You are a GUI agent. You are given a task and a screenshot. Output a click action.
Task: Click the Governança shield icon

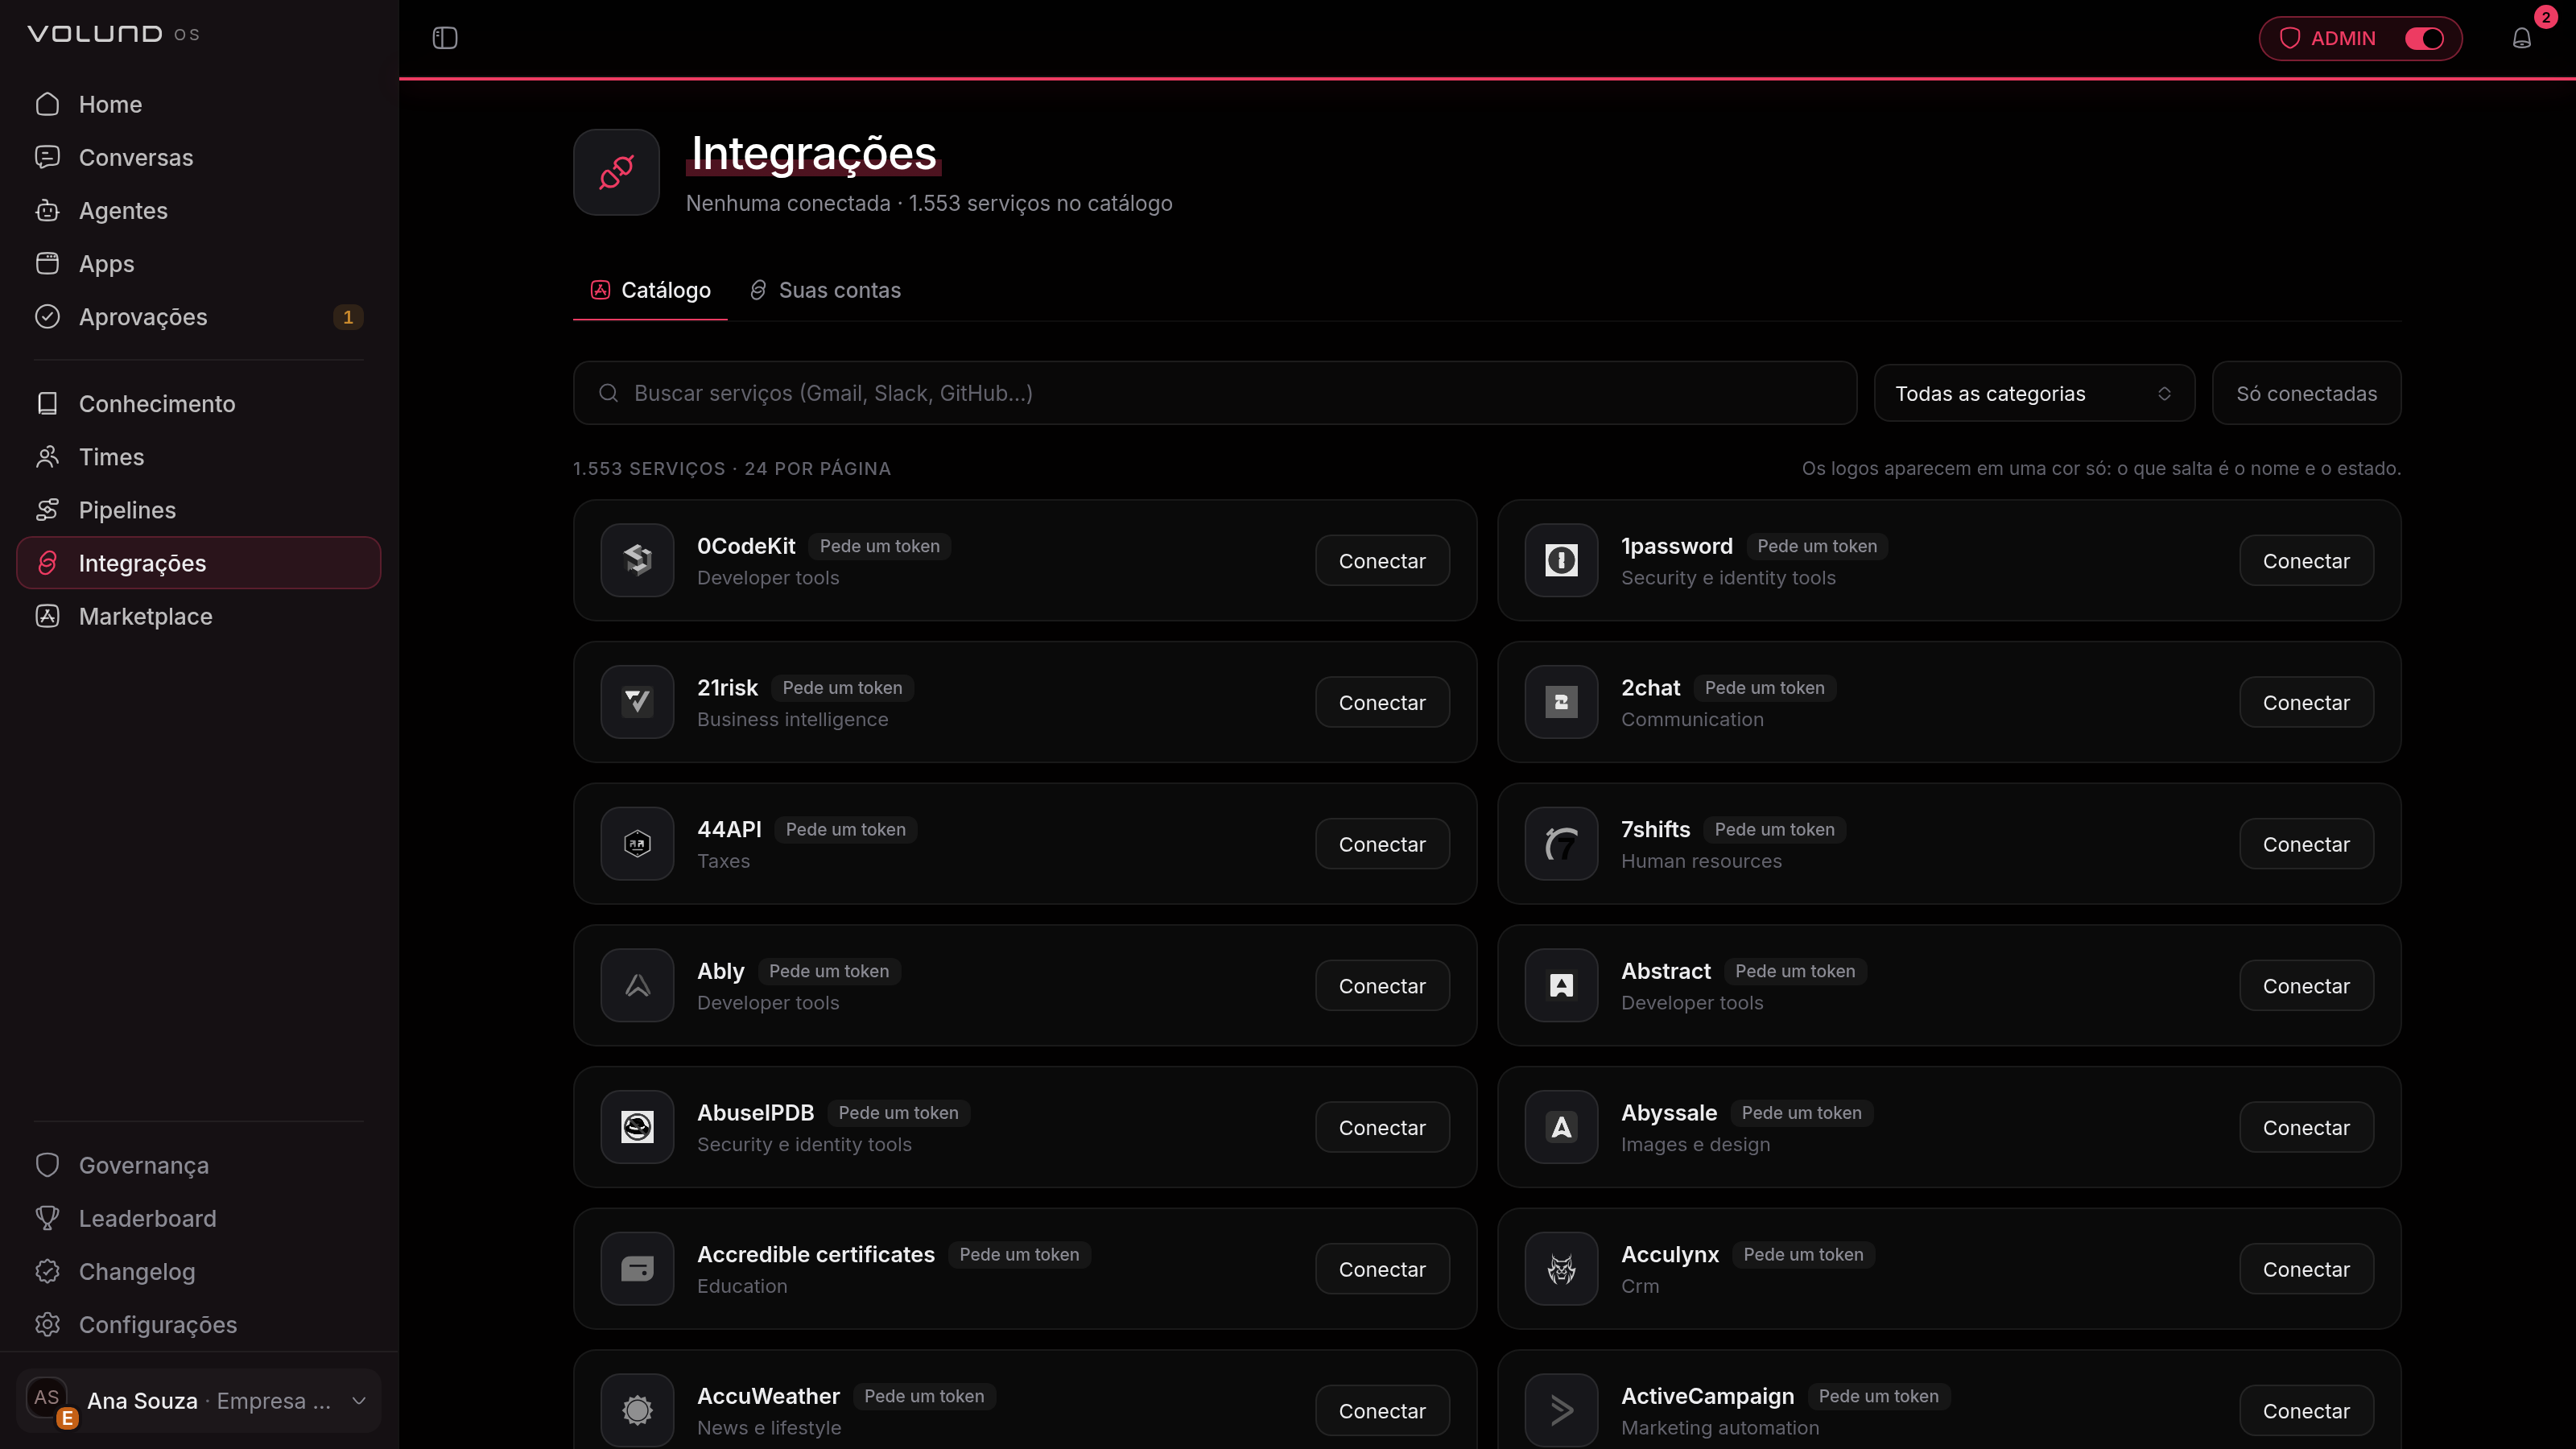47,1165
